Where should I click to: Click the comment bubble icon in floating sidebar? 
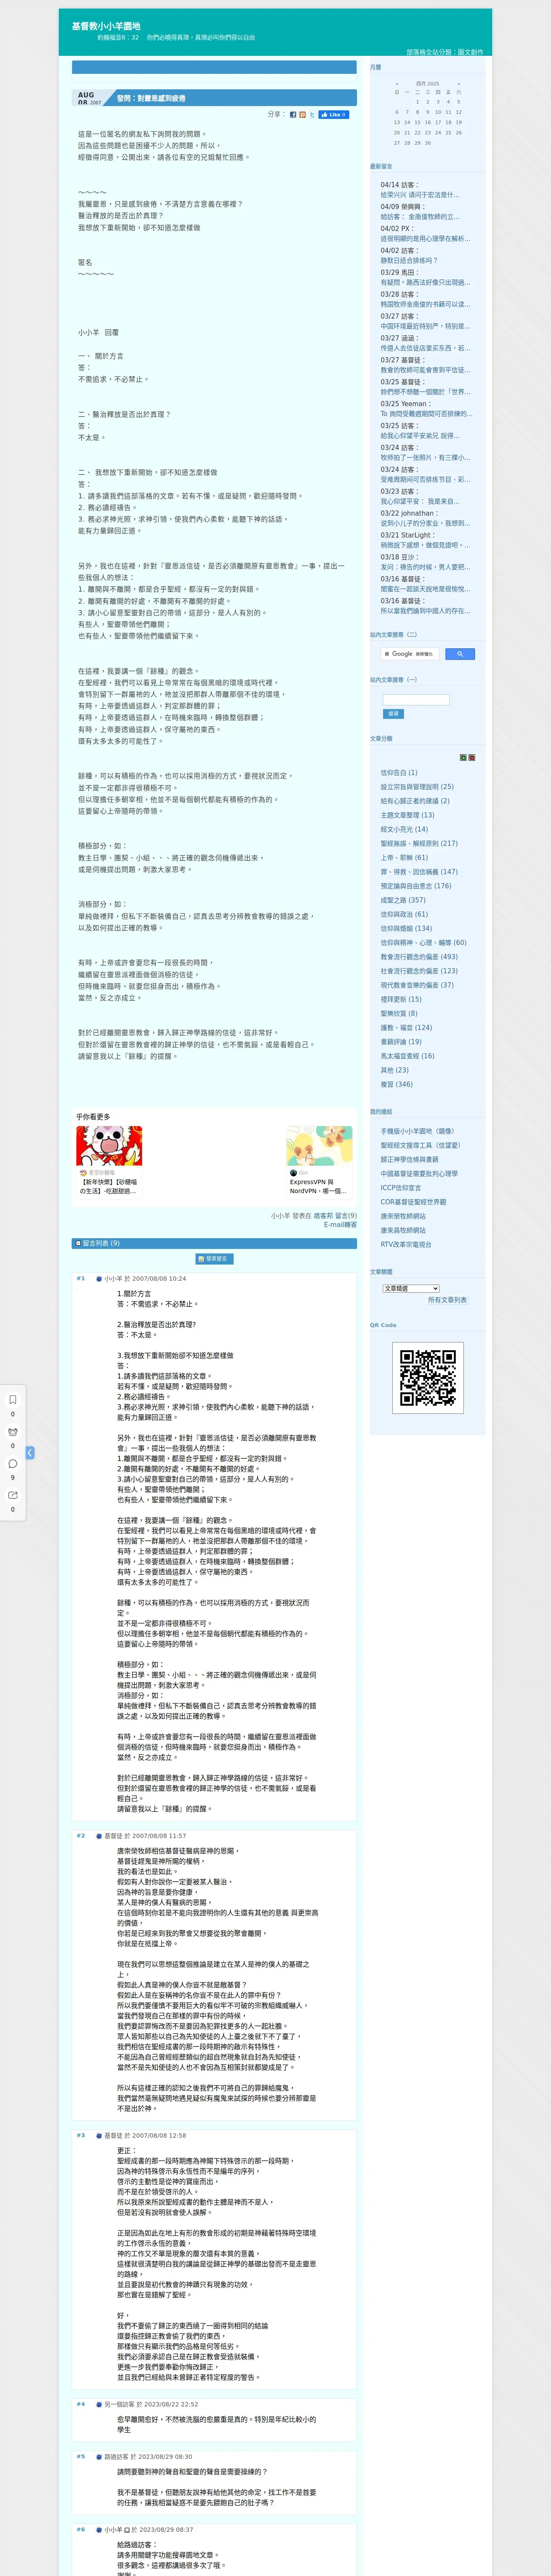tap(13, 1463)
